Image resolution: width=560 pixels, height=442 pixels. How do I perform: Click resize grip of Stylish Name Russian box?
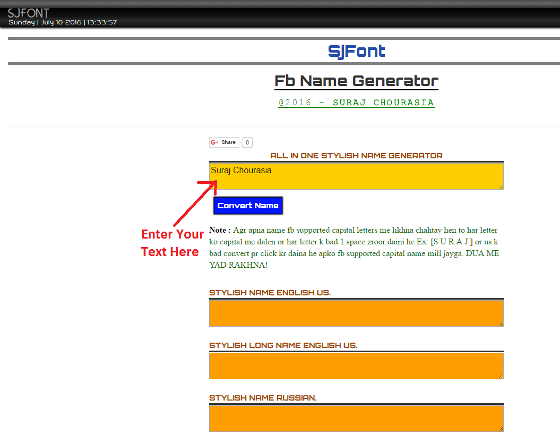click(x=501, y=429)
